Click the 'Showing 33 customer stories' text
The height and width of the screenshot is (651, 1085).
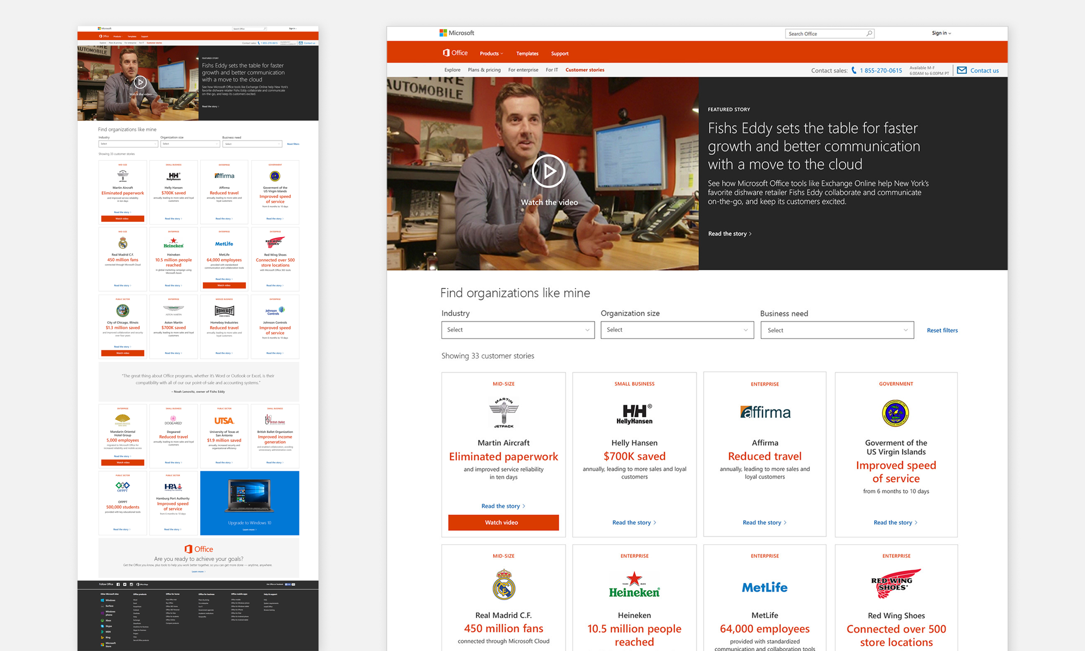(x=488, y=356)
